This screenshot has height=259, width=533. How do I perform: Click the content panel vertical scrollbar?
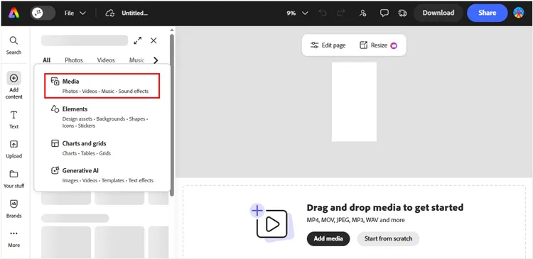click(172, 116)
